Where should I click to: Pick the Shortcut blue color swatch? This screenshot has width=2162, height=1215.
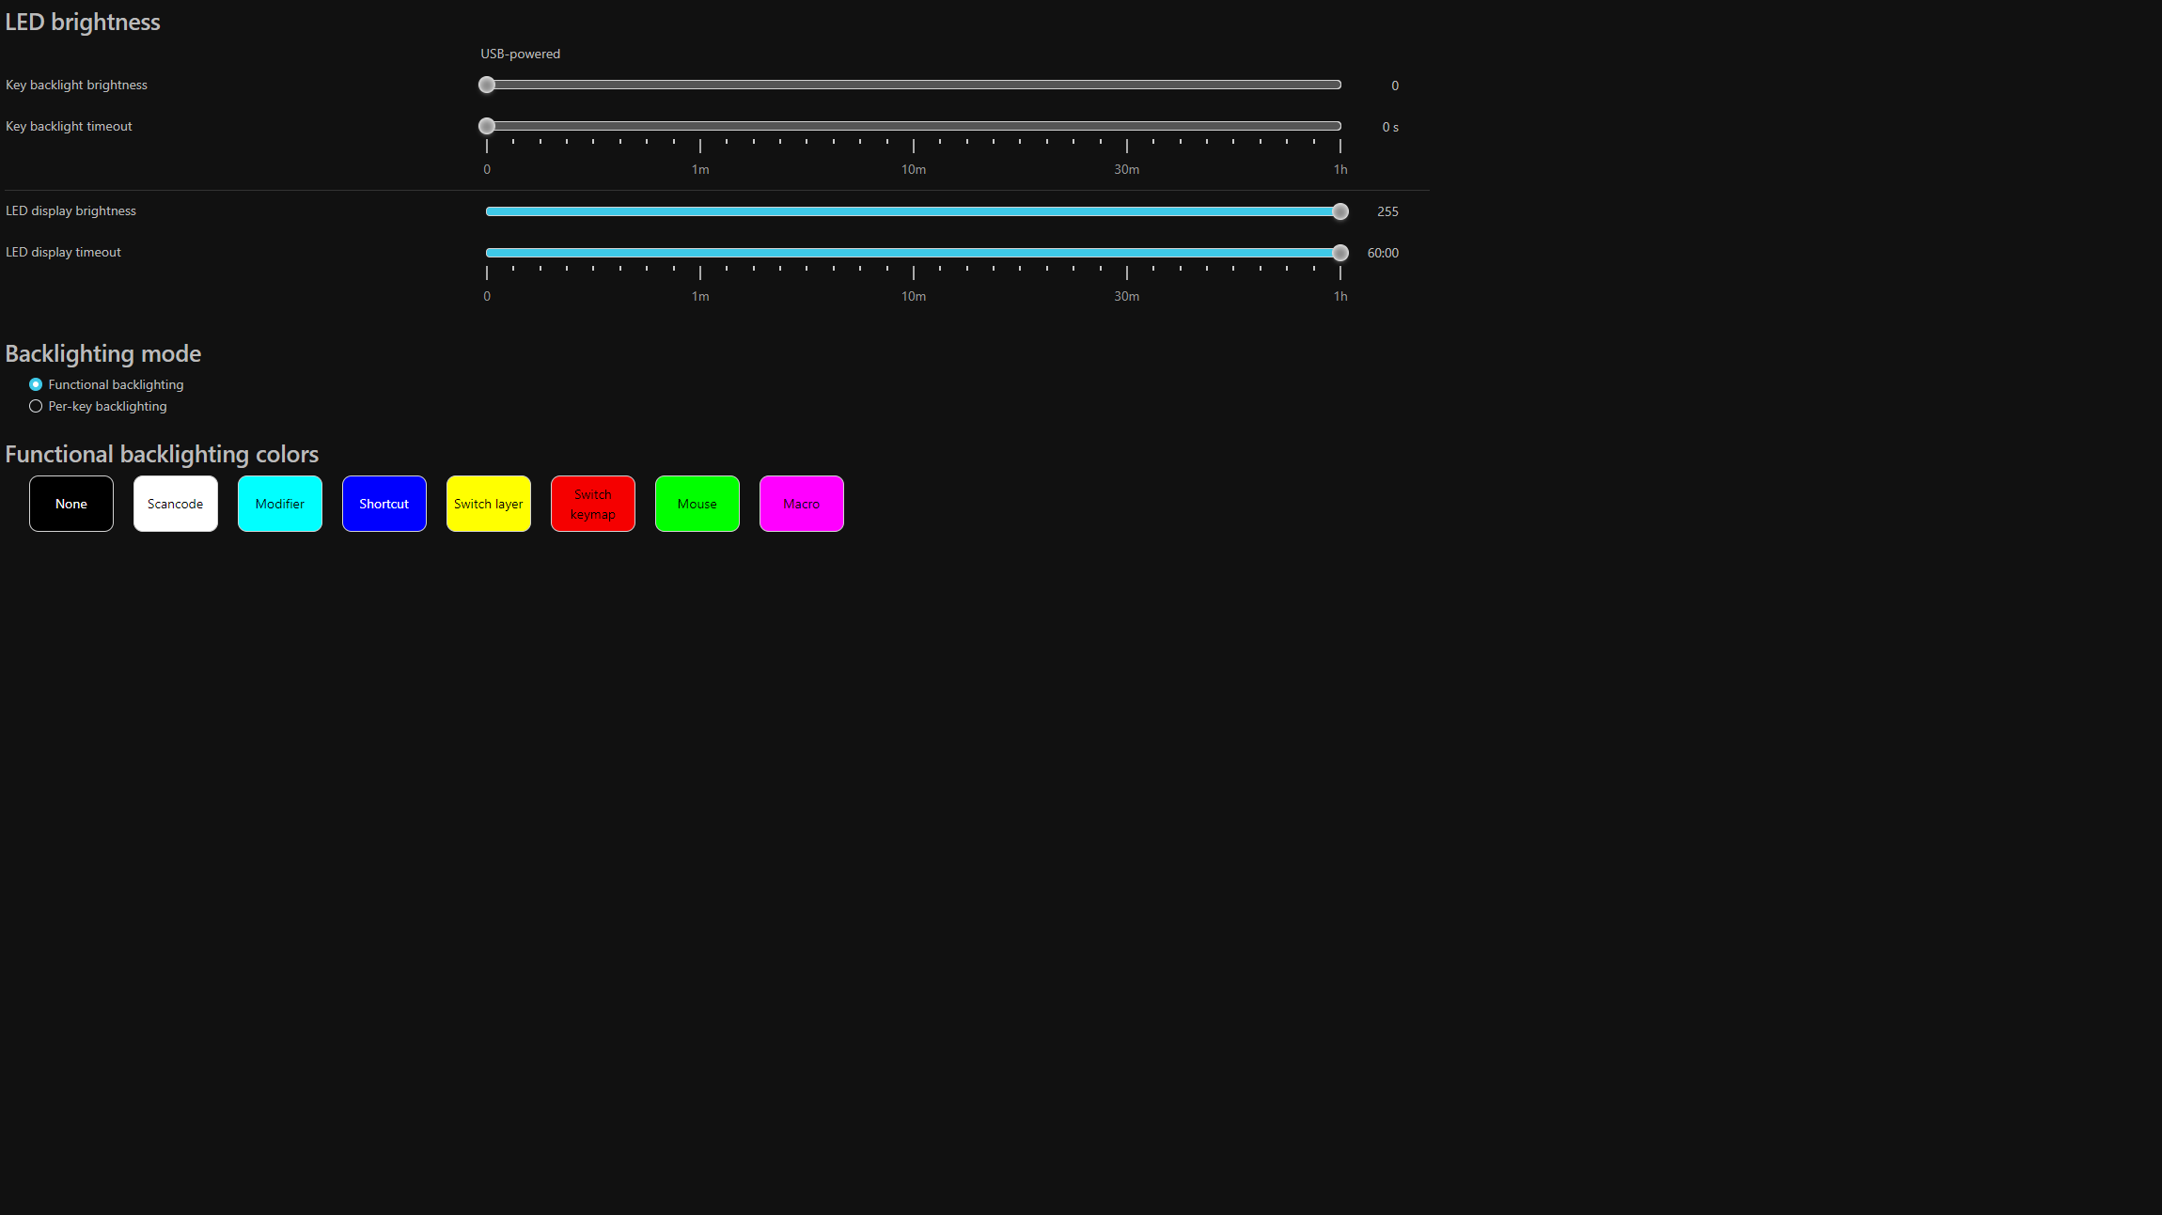[384, 504]
